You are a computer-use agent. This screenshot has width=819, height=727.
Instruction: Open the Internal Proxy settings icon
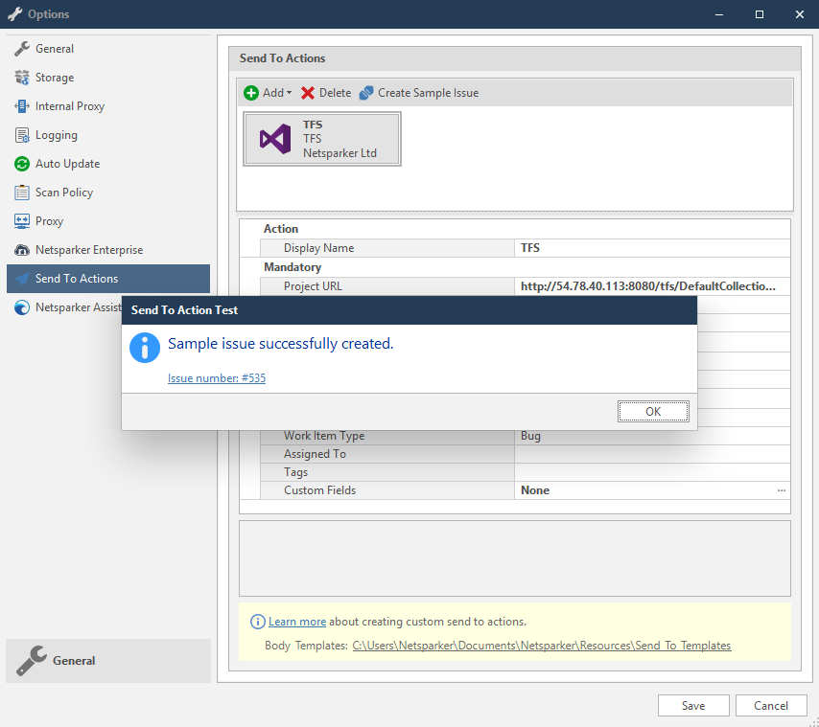(x=21, y=105)
